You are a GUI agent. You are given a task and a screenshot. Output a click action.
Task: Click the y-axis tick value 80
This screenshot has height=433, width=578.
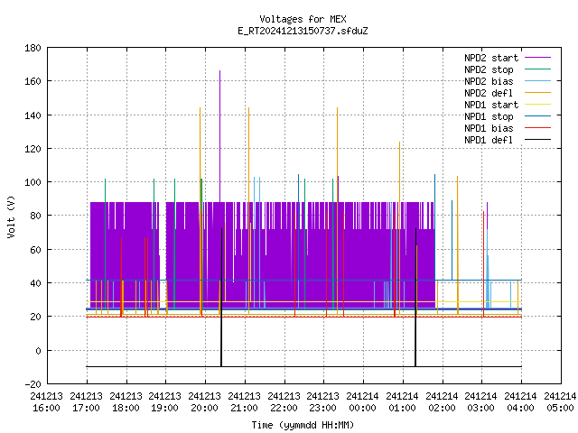pos(35,216)
